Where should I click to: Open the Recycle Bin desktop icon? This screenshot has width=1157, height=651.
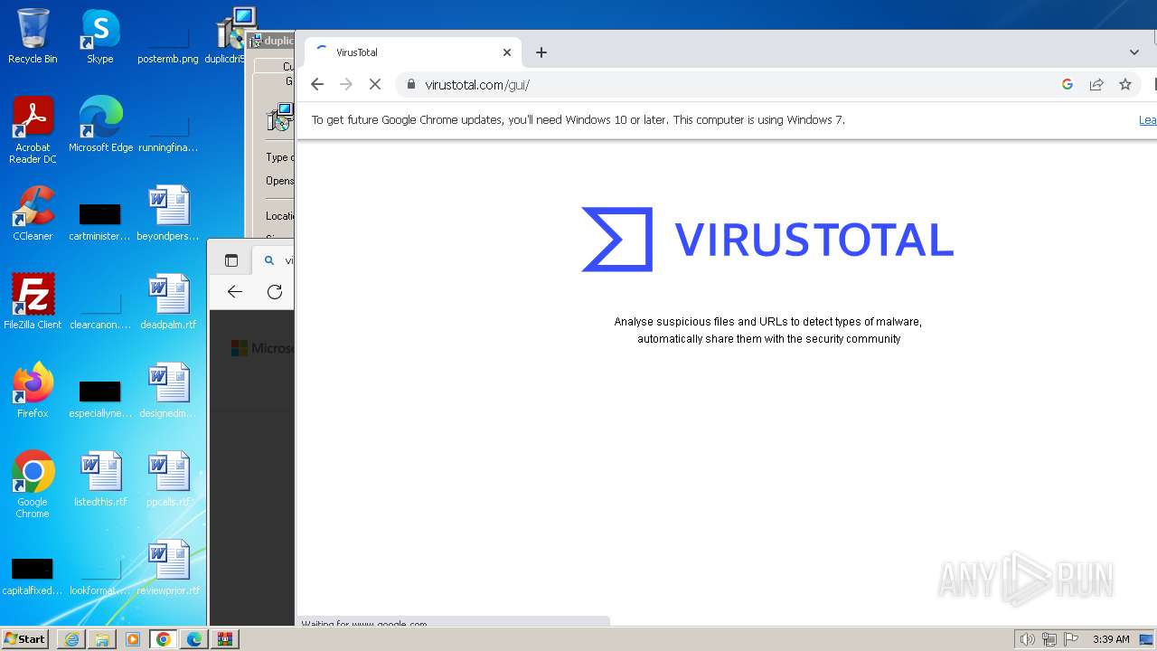tap(33, 37)
